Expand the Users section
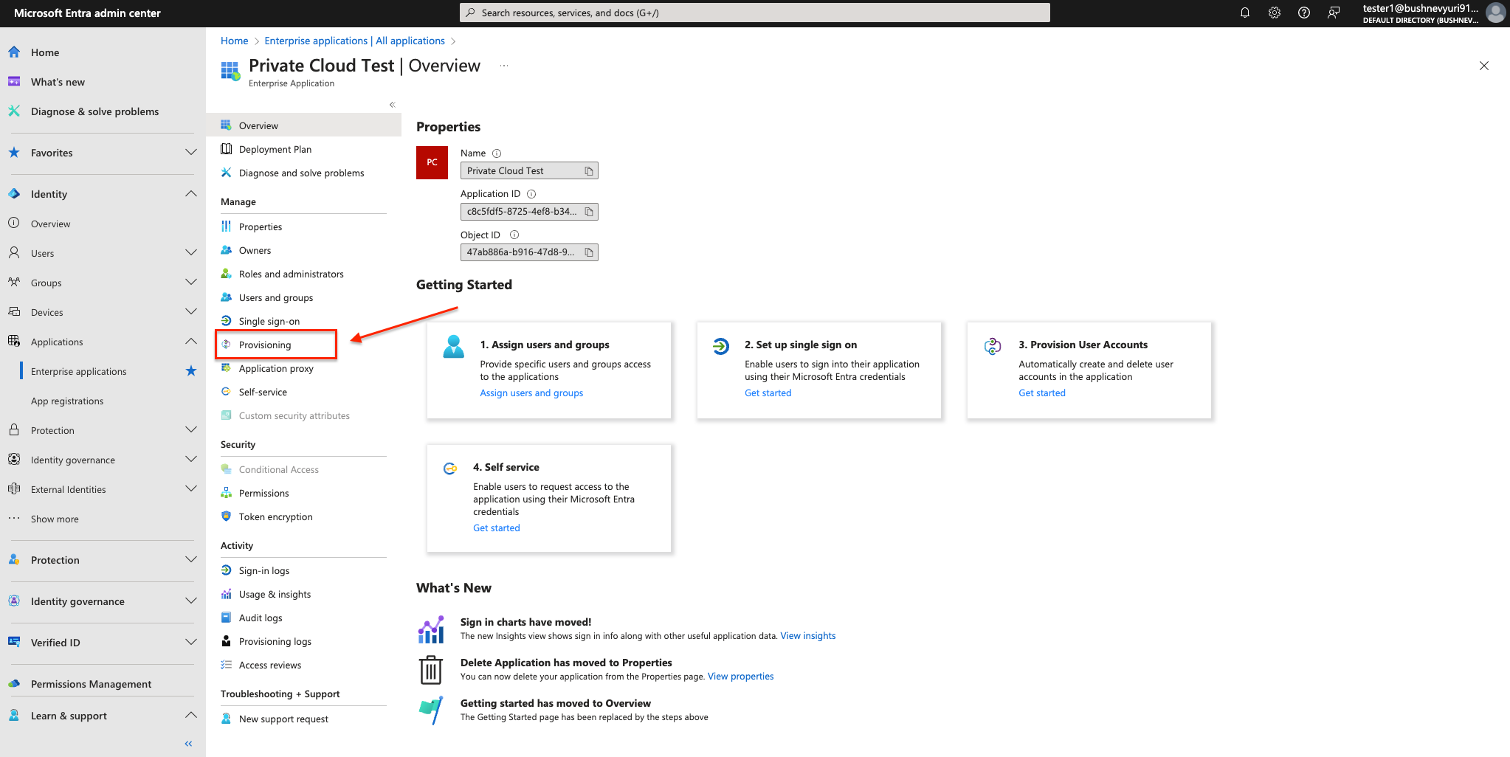Image resolution: width=1510 pixels, height=757 pixels. pyautogui.click(x=191, y=253)
